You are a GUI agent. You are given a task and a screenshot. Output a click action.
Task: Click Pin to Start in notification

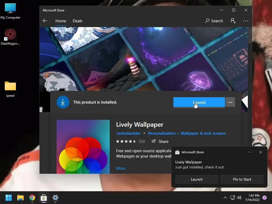pos(242,179)
